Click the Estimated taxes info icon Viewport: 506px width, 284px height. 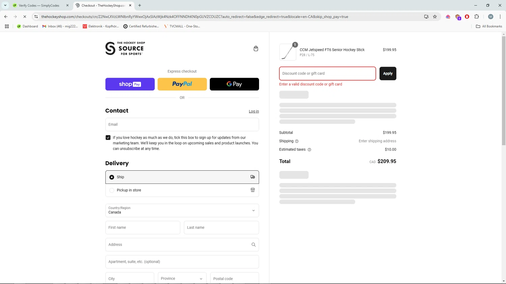(x=309, y=150)
